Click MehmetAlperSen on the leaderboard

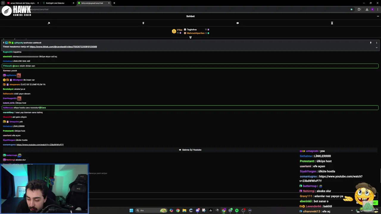(196, 33)
